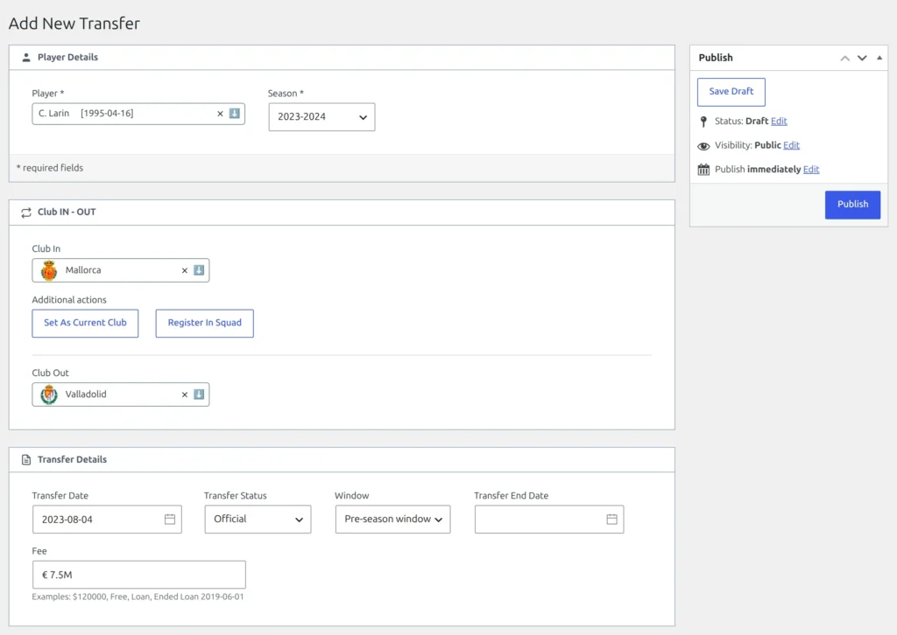Click the Club In Mallorca field
This screenshot has width=897, height=635.
coord(121,270)
